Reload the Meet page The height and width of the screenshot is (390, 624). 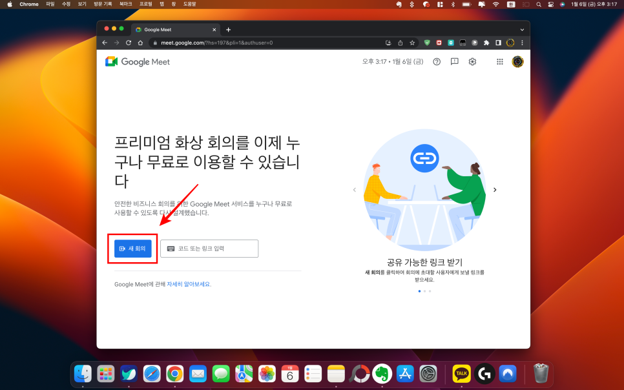pyautogui.click(x=129, y=43)
